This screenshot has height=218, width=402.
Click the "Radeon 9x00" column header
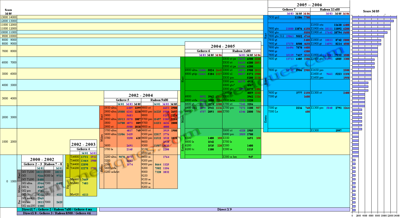point(159,100)
